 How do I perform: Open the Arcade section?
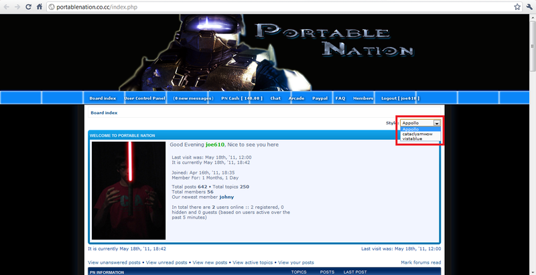296,98
